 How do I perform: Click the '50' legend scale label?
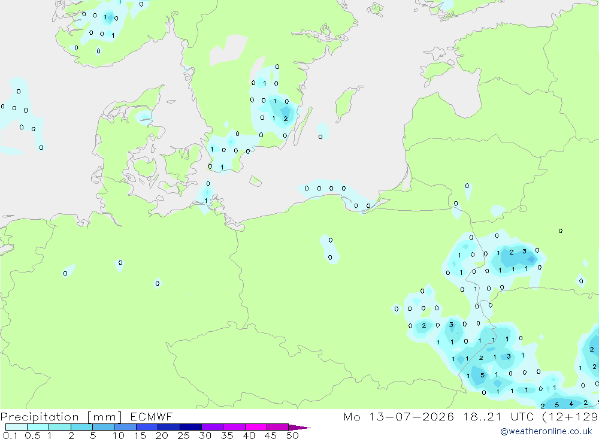click(293, 435)
